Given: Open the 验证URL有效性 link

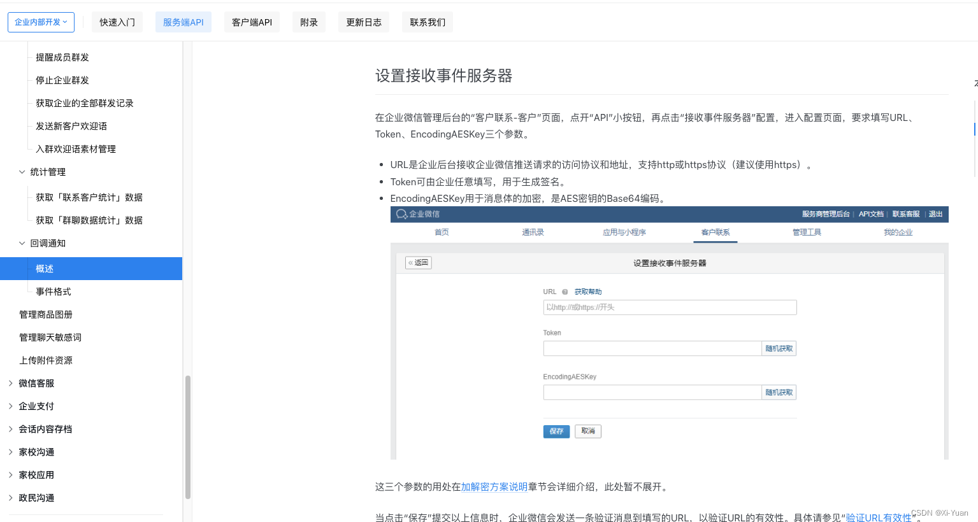Looking at the screenshot, I should pyautogui.click(x=879, y=518).
